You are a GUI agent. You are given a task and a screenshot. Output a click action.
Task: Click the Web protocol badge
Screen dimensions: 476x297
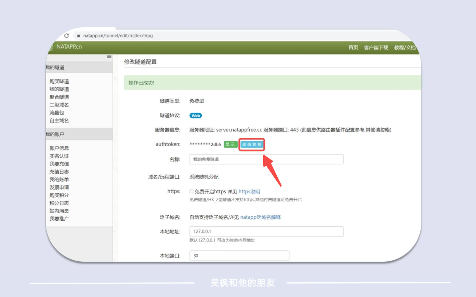[x=196, y=116]
